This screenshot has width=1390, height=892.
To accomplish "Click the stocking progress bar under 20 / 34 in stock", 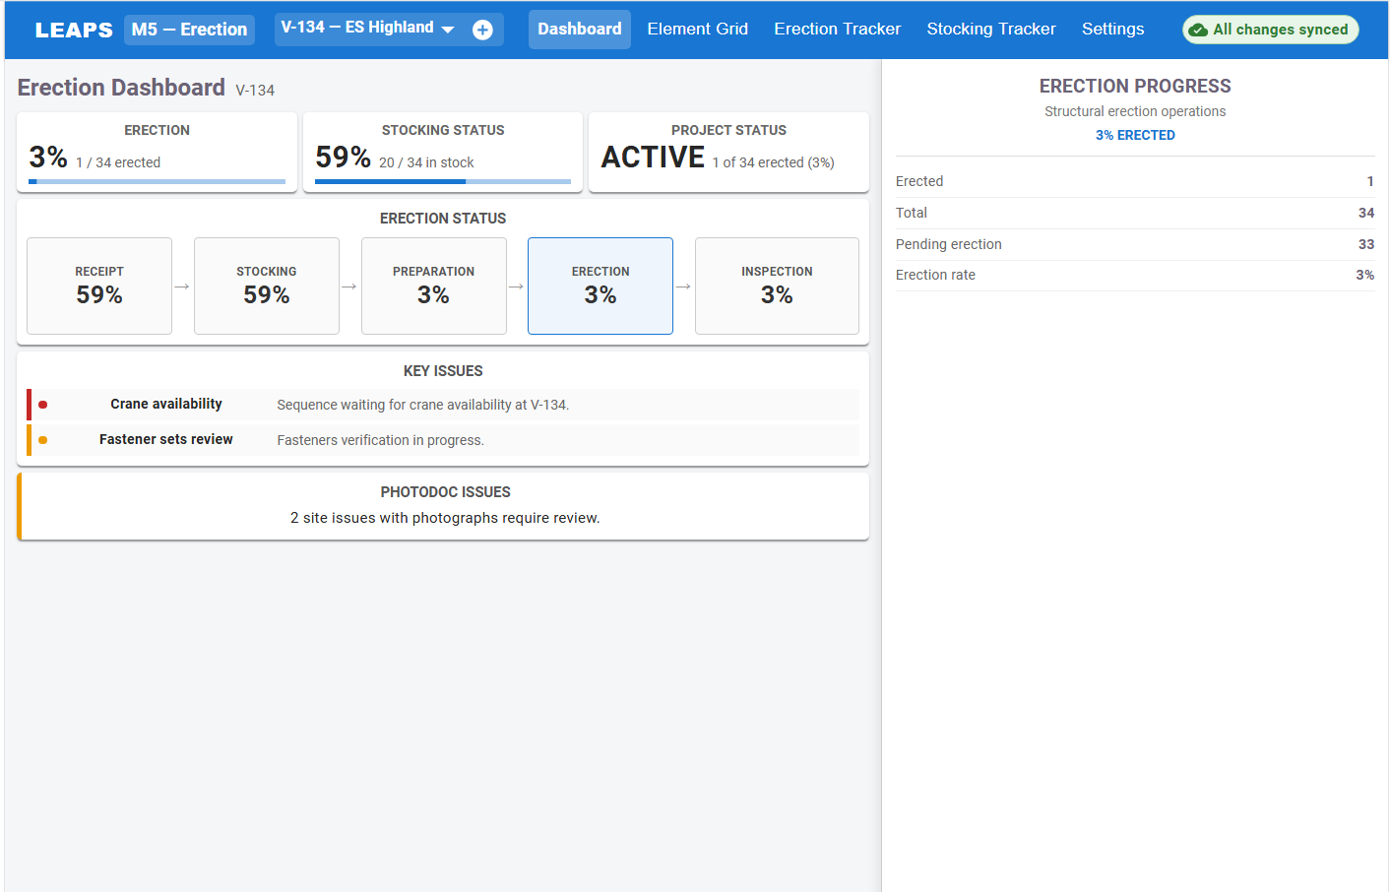I will pyautogui.click(x=443, y=182).
